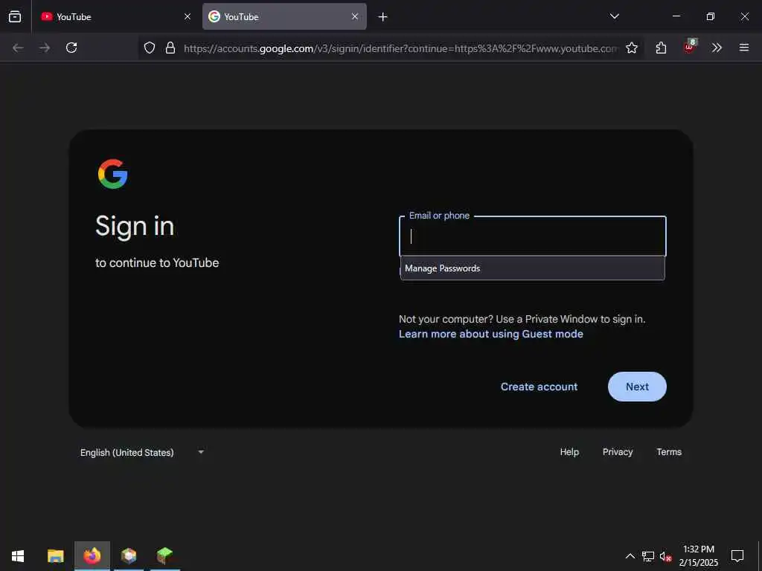The height and width of the screenshot is (571, 762).
Task: Minimize the Firefox window
Action: (676, 16)
